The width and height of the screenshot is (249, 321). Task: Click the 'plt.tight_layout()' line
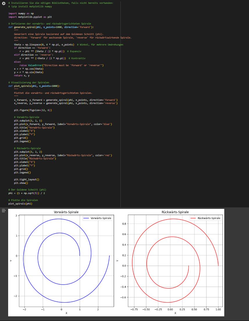26,179
